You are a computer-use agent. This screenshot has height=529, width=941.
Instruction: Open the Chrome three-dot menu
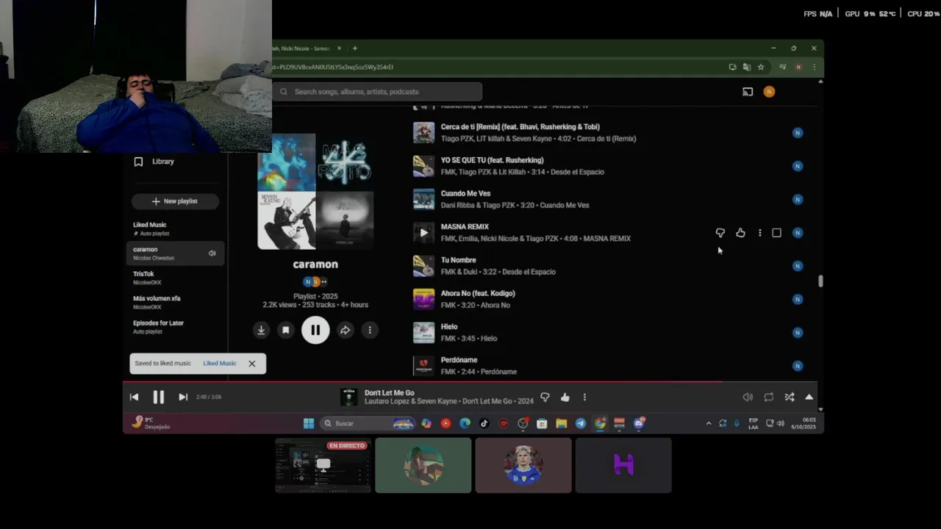[814, 67]
